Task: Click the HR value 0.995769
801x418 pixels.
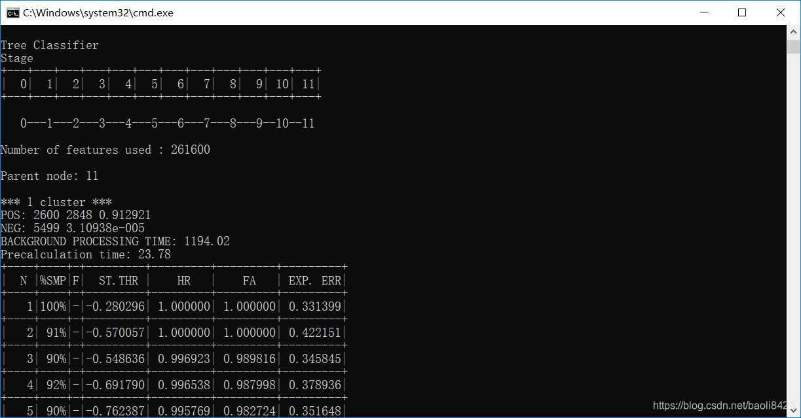Action: [184, 411]
